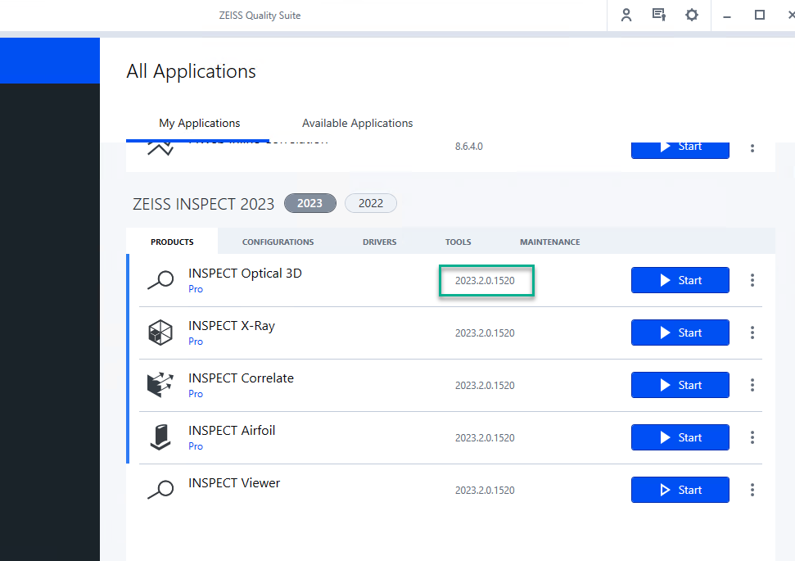Viewport: 795px width, 561px height.
Task: Click the INSPECT Airfoil product name
Action: click(x=232, y=431)
